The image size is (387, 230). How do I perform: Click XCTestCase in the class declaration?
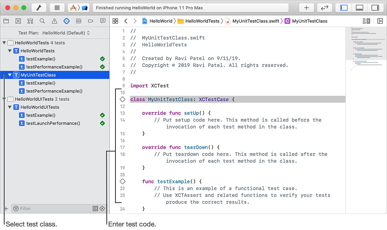click(214, 100)
